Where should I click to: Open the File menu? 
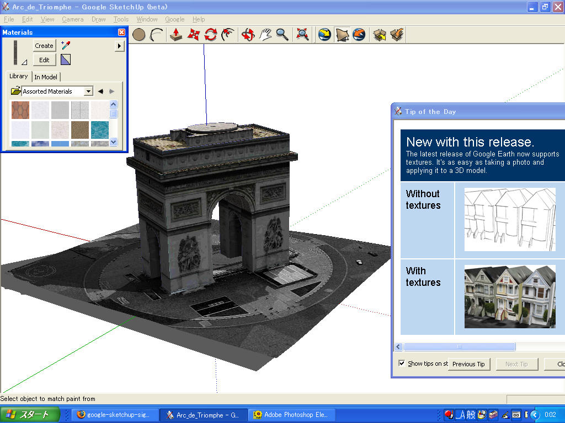pyautogui.click(x=9, y=19)
